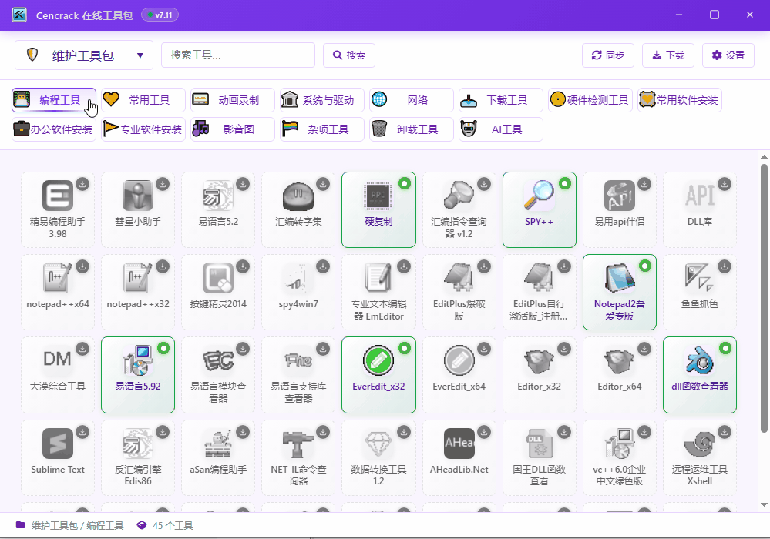This screenshot has height=539, width=770.
Task: Open the 鱼鱼抓色 color picker tool
Action: coord(700,293)
